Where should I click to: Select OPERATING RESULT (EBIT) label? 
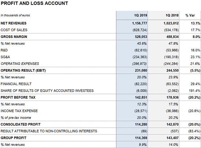click(23, 70)
